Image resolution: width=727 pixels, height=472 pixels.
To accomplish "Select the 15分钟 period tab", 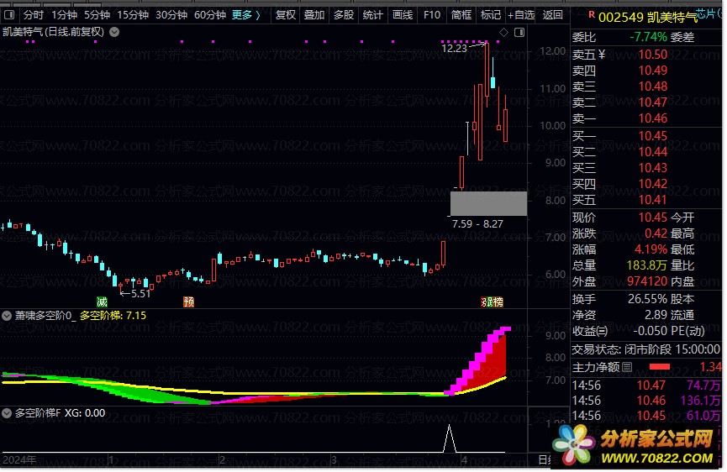I will tap(133, 15).
